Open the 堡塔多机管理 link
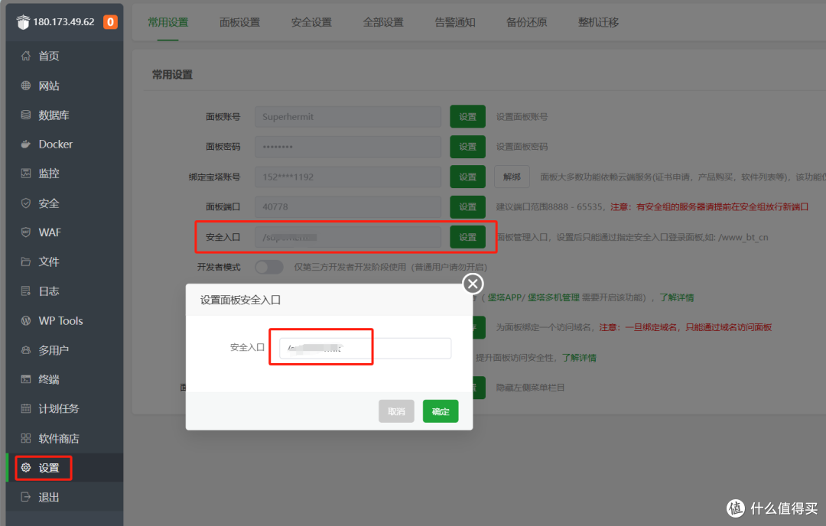Screen dimensions: 826x526 [x=553, y=297]
